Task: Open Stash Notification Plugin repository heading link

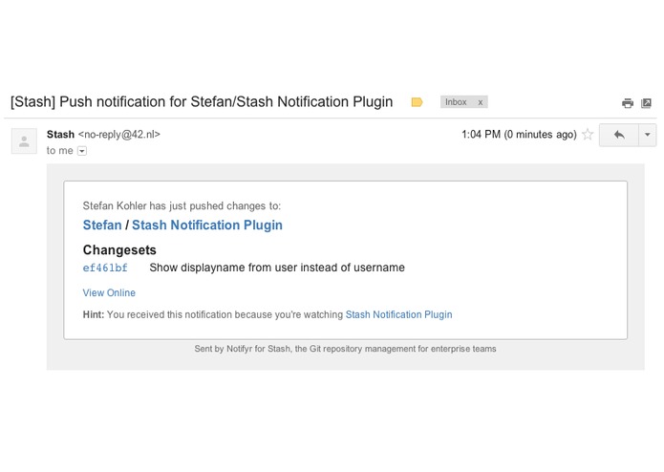Action: coord(207,225)
